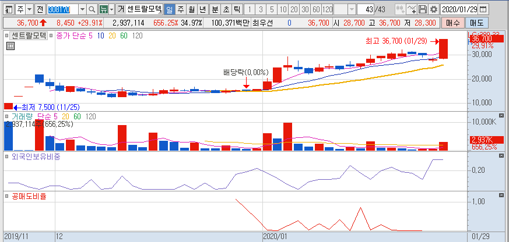Viewport: 509px width, 242px height.
Task: Select the 5 interval button
Action: point(272,10)
